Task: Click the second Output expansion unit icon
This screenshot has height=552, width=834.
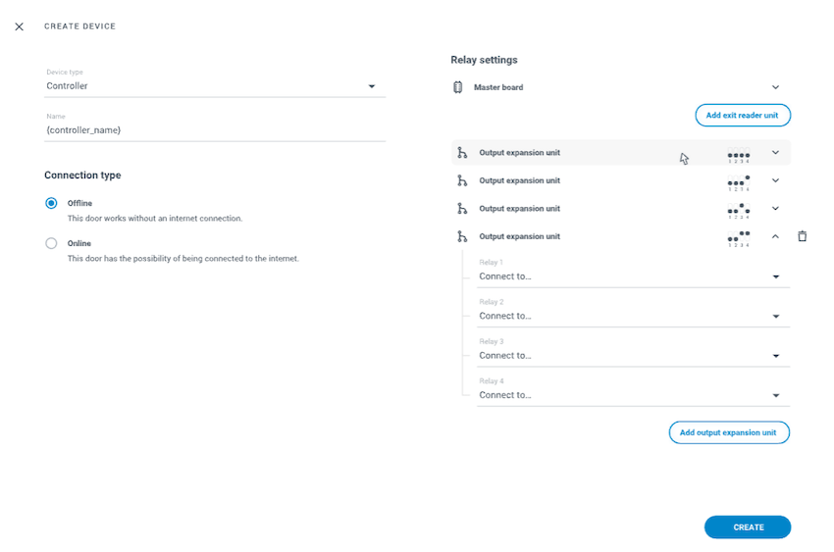Action: pos(462,180)
